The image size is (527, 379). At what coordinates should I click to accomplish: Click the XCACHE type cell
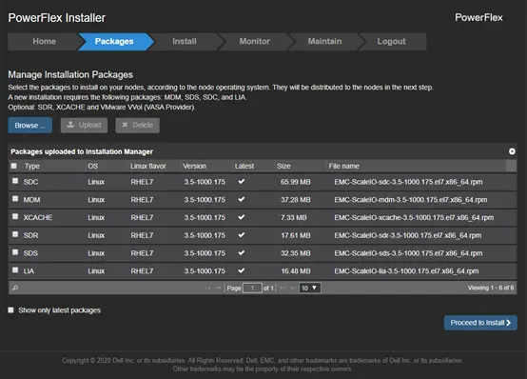point(38,218)
